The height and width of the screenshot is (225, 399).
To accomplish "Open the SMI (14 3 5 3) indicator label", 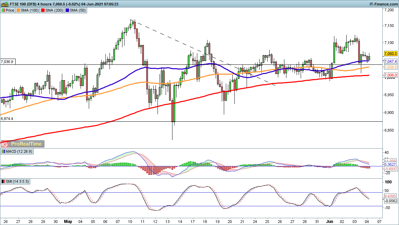I will click(x=17, y=181).
